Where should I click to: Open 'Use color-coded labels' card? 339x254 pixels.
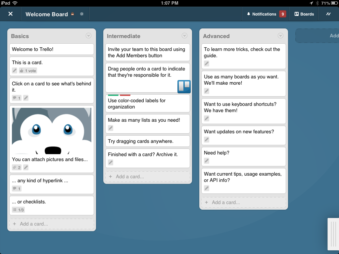148,104
